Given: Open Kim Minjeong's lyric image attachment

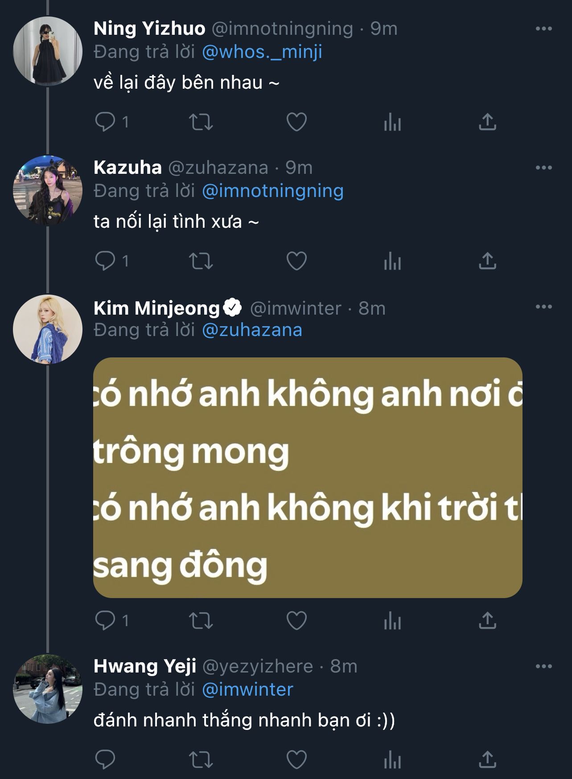Looking at the screenshot, I should click(x=308, y=477).
